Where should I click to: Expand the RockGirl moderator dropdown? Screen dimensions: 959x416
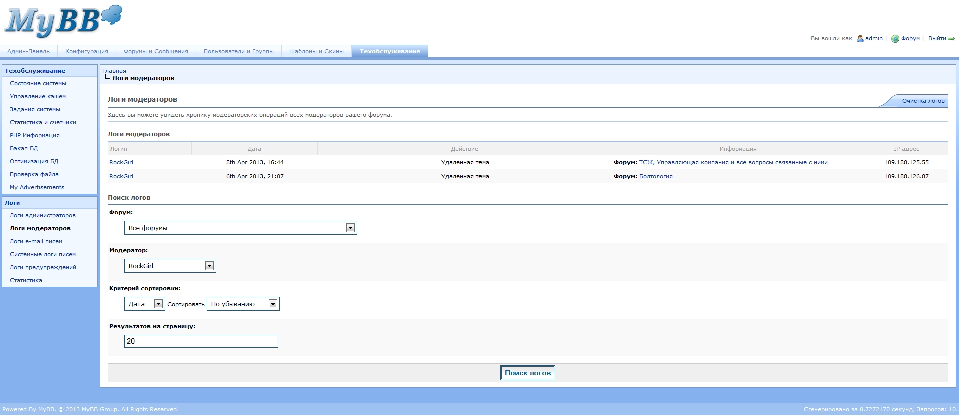[170, 266]
